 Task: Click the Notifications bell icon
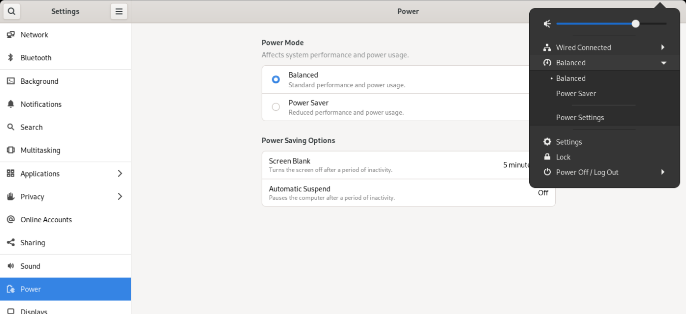pos(10,104)
